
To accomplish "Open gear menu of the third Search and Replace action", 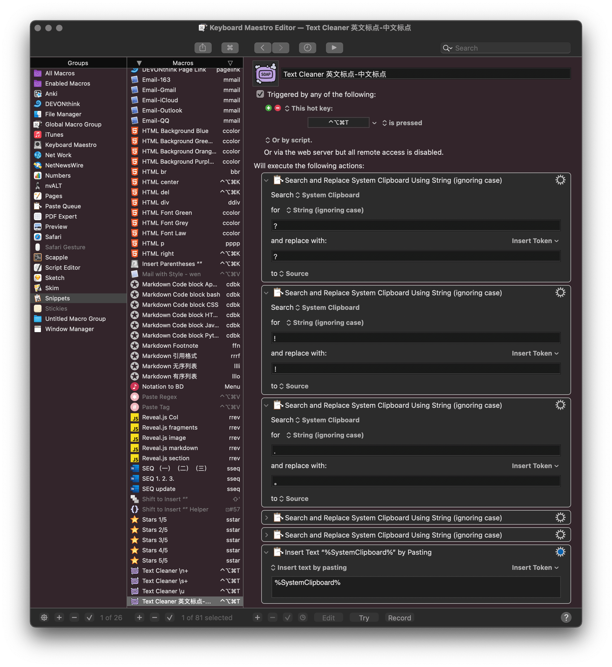I will click(x=560, y=405).
